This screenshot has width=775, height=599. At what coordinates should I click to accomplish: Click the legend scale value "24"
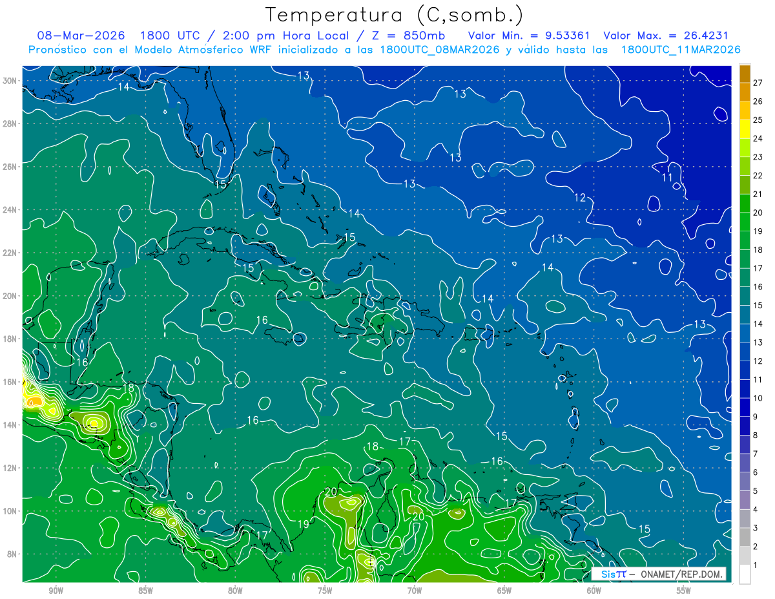coord(758,138)
